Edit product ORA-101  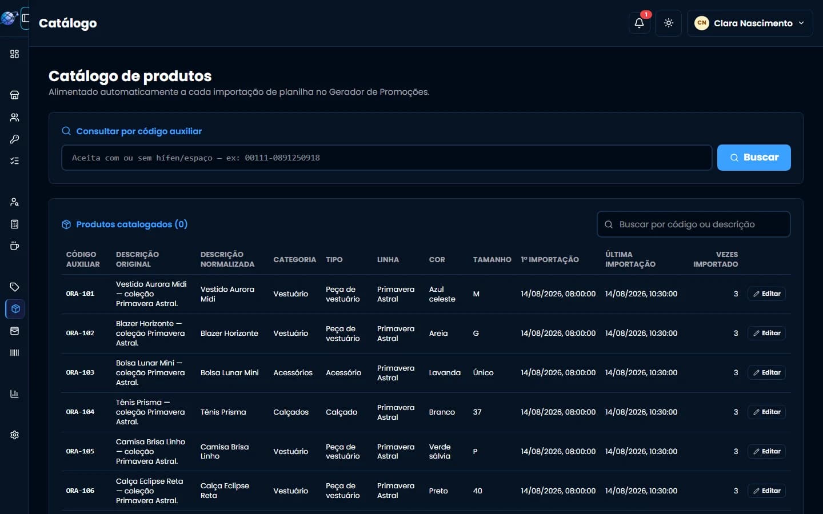[x=766, y=294]
